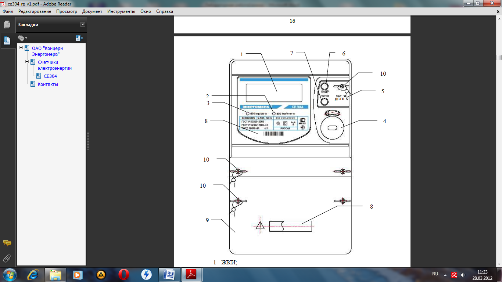This screenshot has width=502, height=282.
Task: Open the Документ menu
Action: (92, 11)
